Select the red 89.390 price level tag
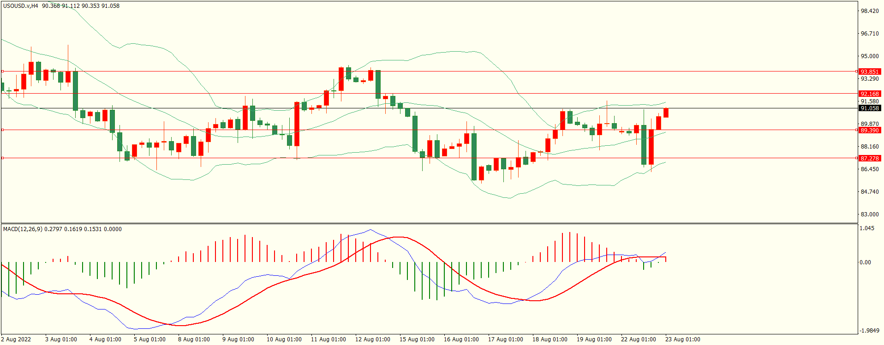 [870, 130]
